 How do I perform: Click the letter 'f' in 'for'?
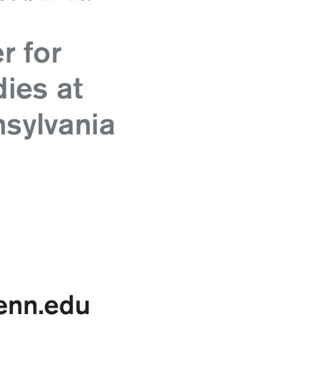click(x=29, y=52)
